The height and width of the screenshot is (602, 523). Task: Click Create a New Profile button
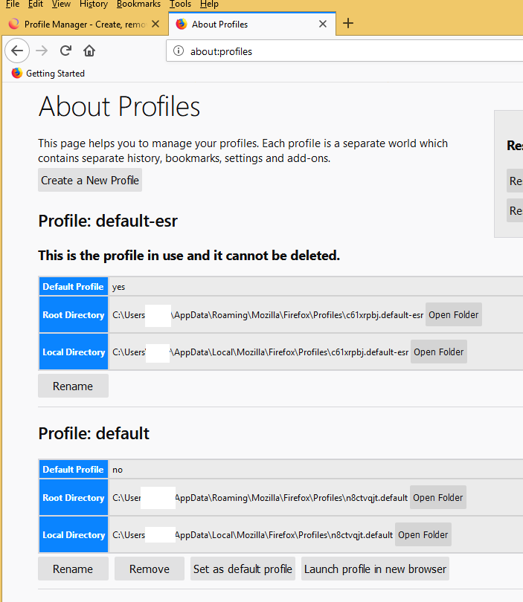pyautogui.click(x=90, y=180)
